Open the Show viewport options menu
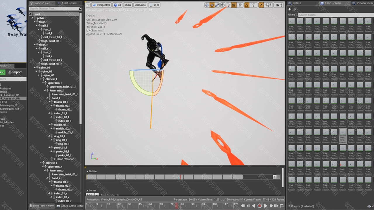The width and height of the screenshot is (374, 210). coord(128,5)
